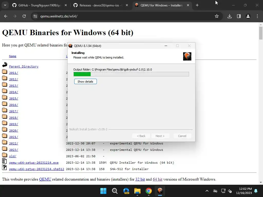
Task: Follow the 64 bit link
Action: pos(157,179)
